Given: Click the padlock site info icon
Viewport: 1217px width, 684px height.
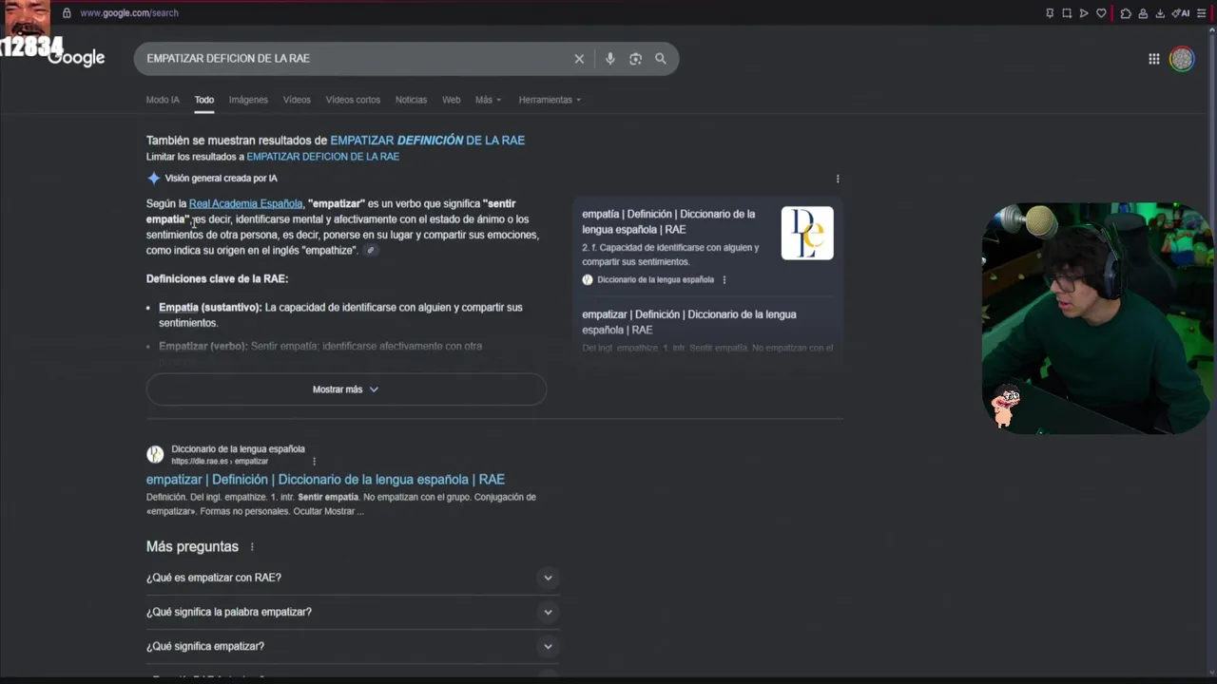Looking at the screenshot, I should (x=67, y=13).
